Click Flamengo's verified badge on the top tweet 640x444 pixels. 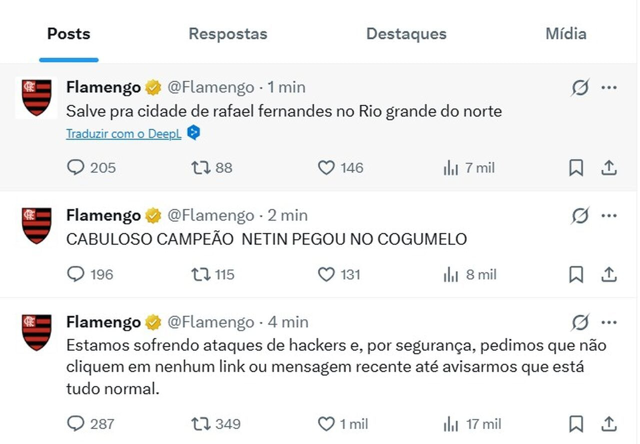(151, 87)
